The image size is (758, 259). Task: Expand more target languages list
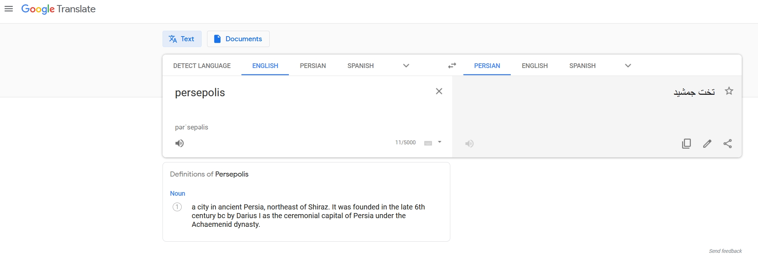[628, 66]
